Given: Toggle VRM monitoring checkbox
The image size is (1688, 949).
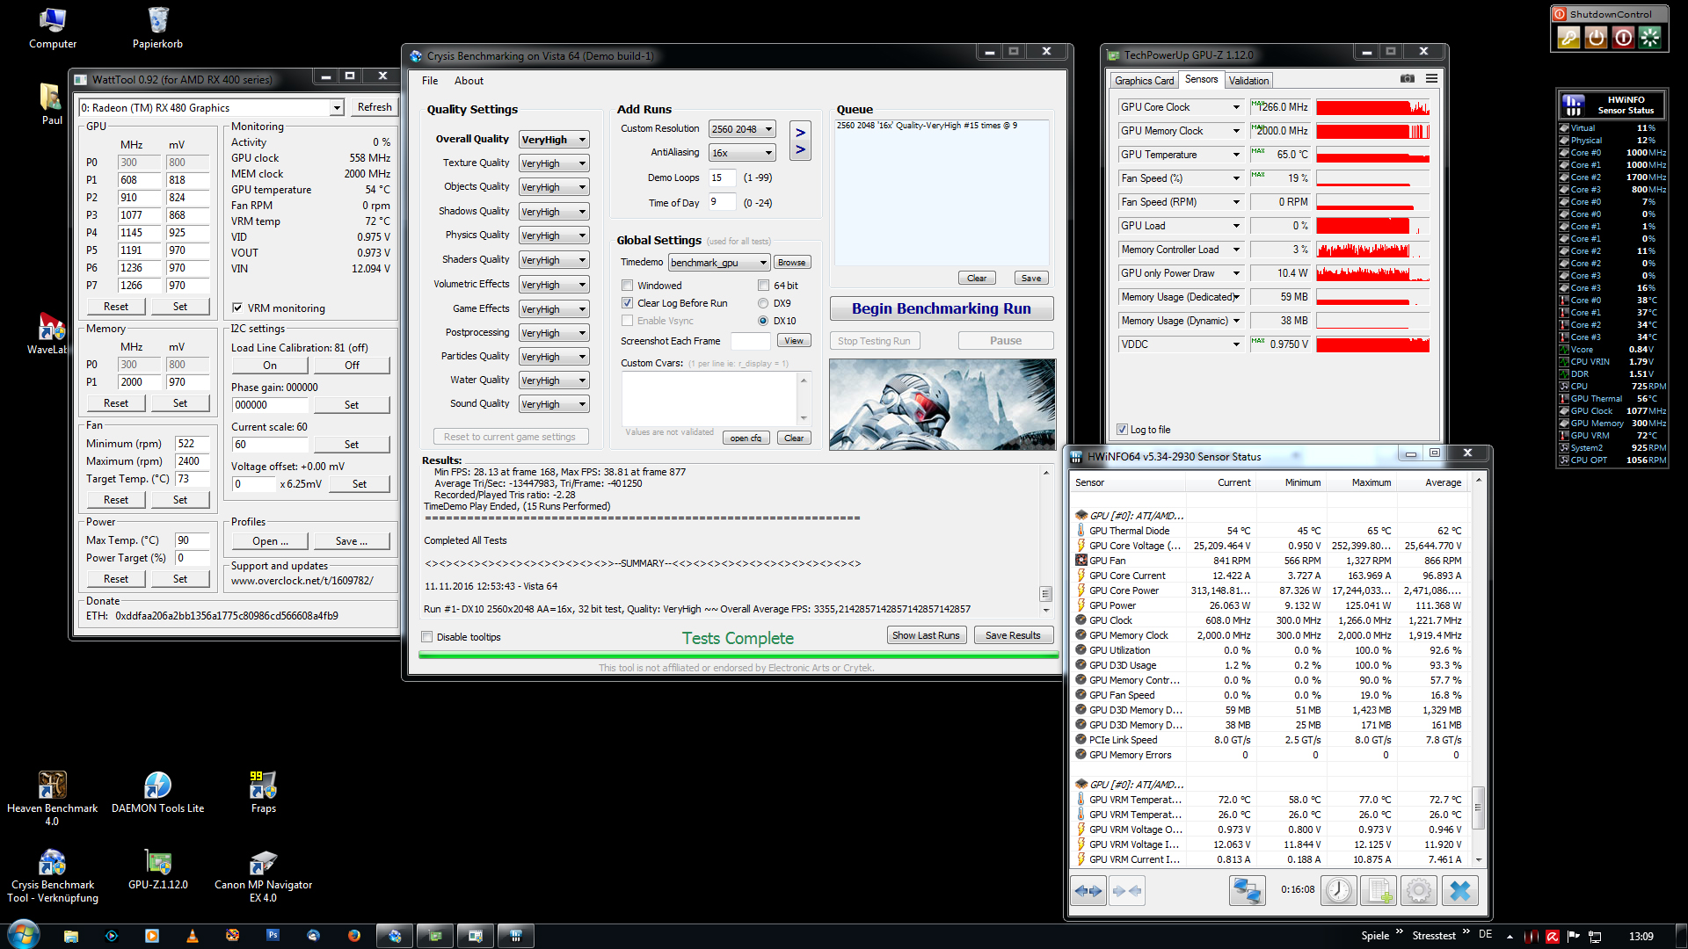Looking at the screenshot, I should coord(237,308).
